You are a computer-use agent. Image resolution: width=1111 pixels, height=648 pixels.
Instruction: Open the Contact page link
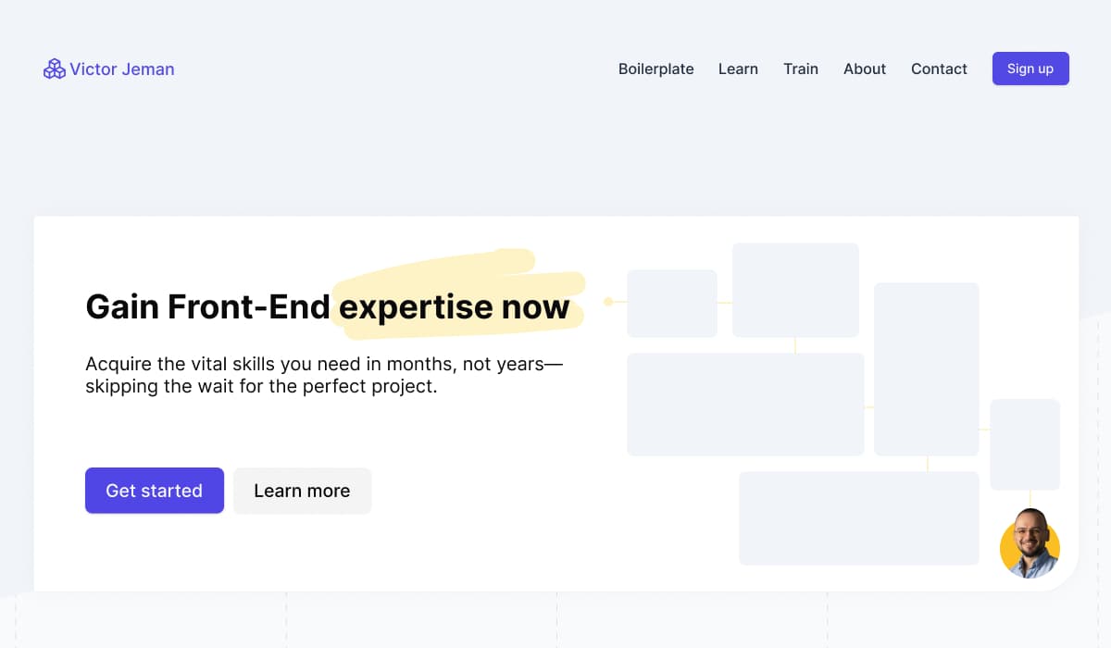(939, 69)
